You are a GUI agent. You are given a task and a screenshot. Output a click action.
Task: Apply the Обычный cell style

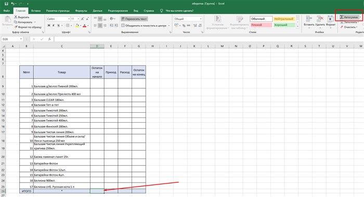point(261,19)
